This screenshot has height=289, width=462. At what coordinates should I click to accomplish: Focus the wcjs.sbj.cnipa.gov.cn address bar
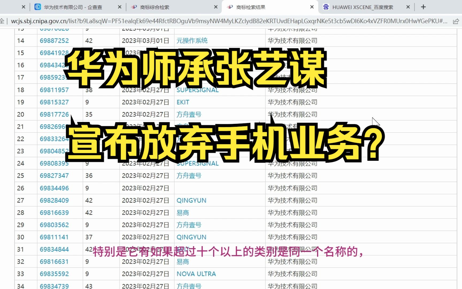[x=229, y=21]
